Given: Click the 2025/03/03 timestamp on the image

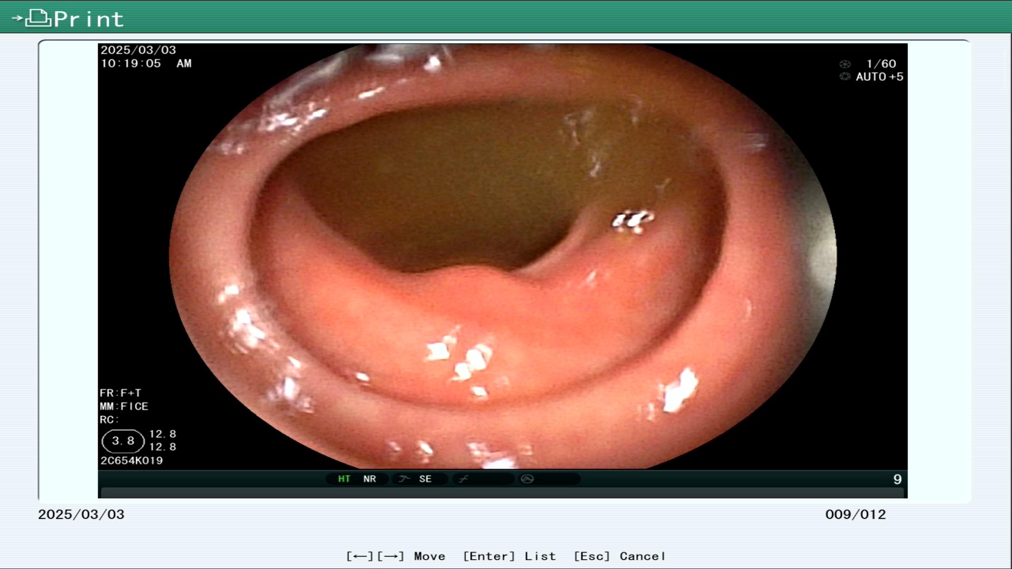Looking at the screenshot, I should pyautogui.click(x=138, y=50).
